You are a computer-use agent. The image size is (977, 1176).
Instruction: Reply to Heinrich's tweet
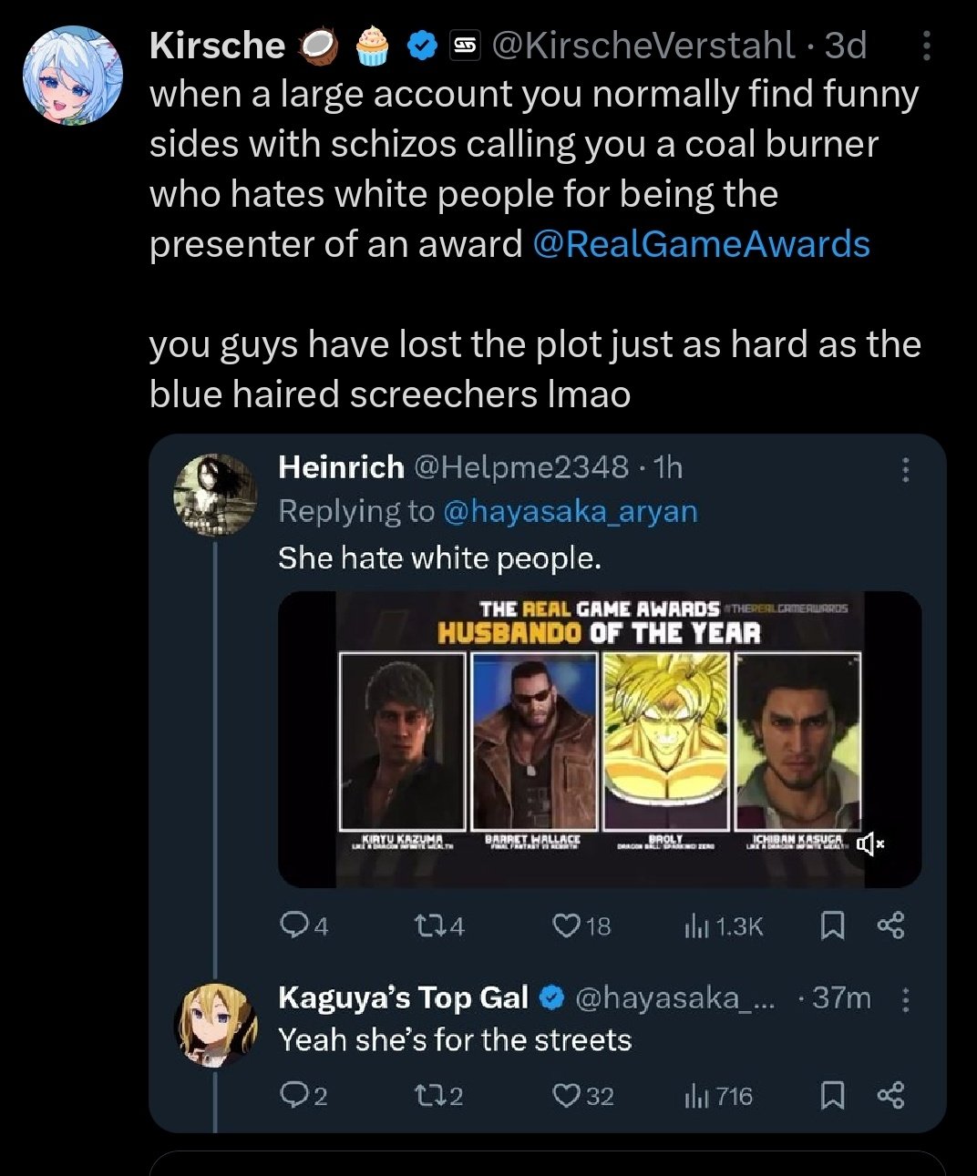(293, 926)
